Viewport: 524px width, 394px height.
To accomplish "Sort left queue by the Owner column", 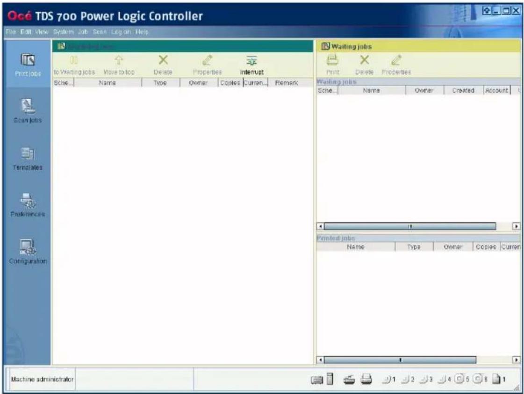I will click(x=199, y=83).
